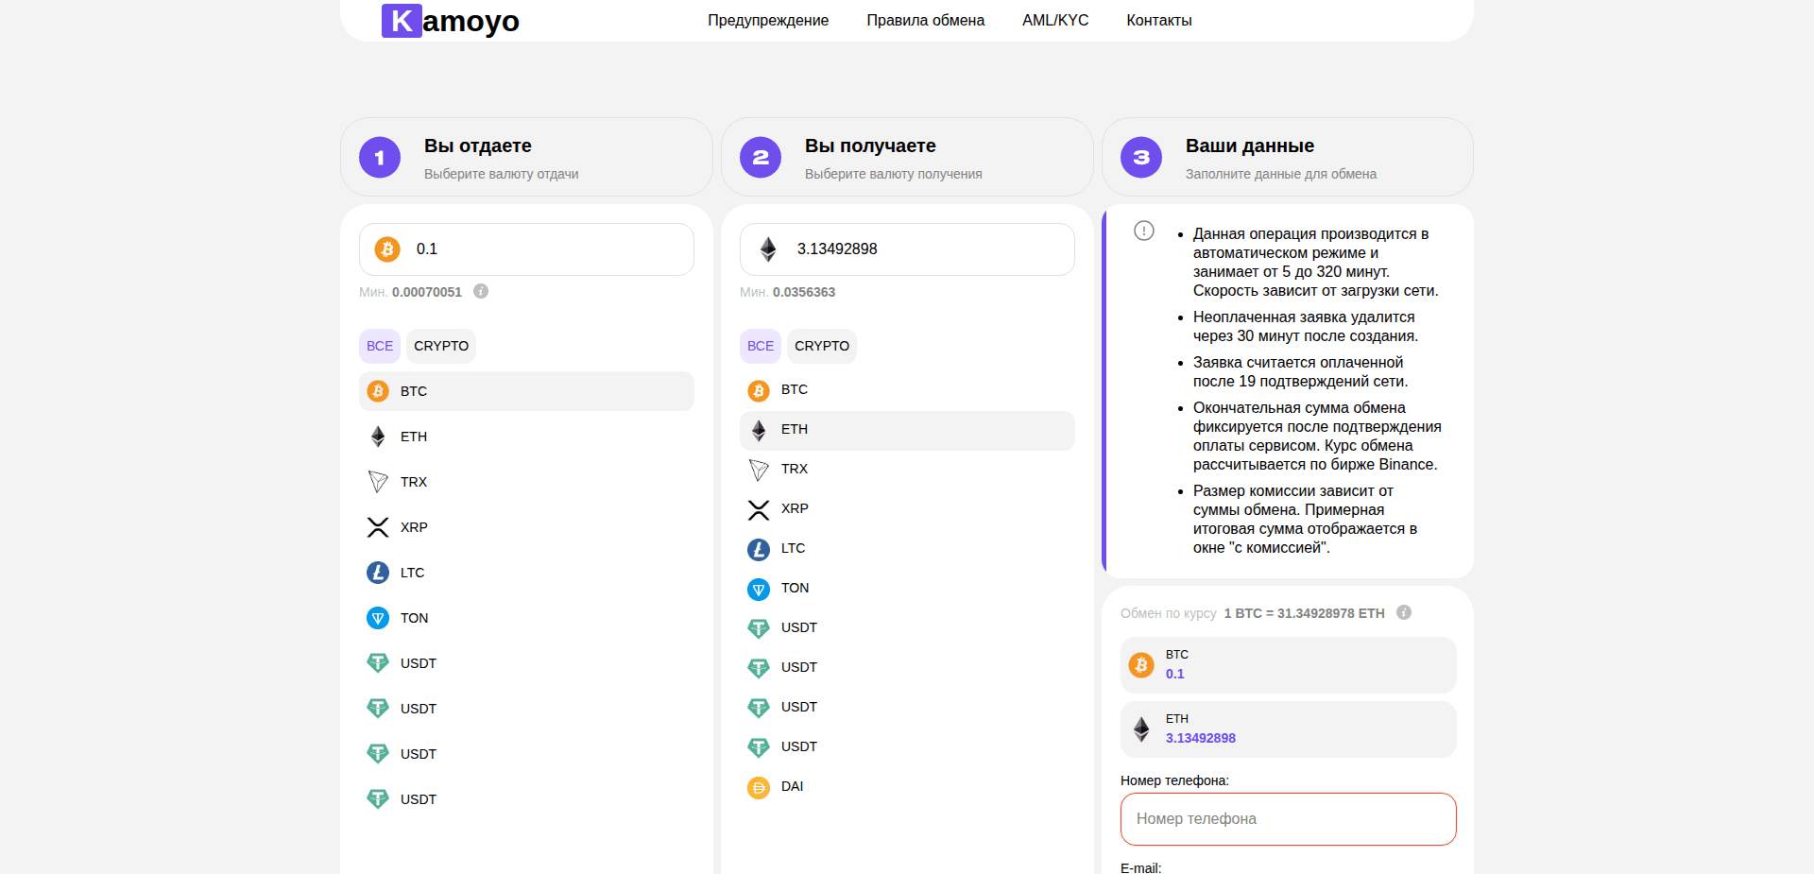The width and height of the screenshot is (1814, 874).
Task: Select the BTC icon in the first column
Action: click(378, 390)
